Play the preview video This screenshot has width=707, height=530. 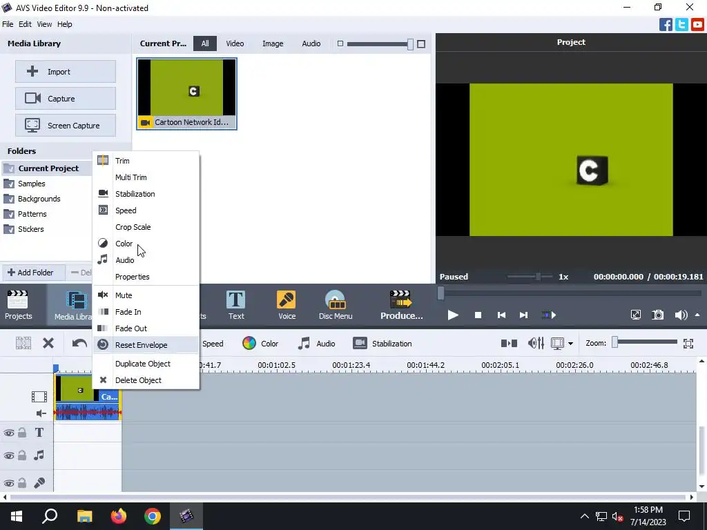point(453,315)
